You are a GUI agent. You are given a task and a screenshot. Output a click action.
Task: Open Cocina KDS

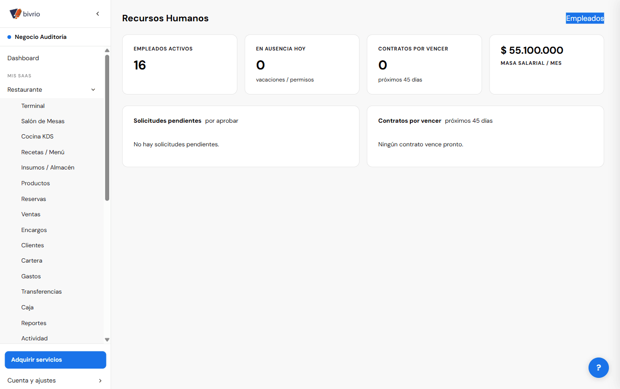point(37,137)
